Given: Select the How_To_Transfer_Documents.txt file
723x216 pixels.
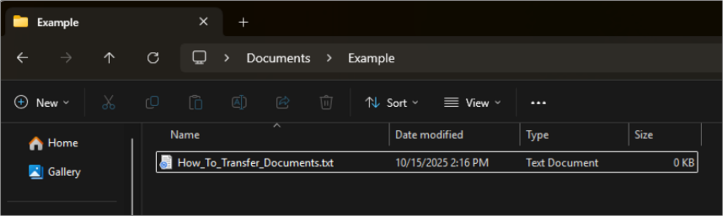Looking at the screenshot, I should point(255,163).
